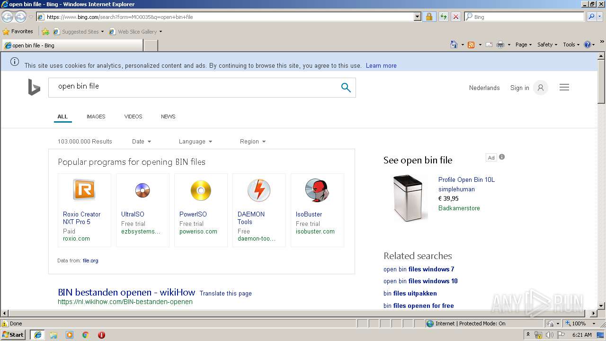606x341 pixels.
Task: Click the DAEMON Tools lightning icon
Action: point(259,190)
